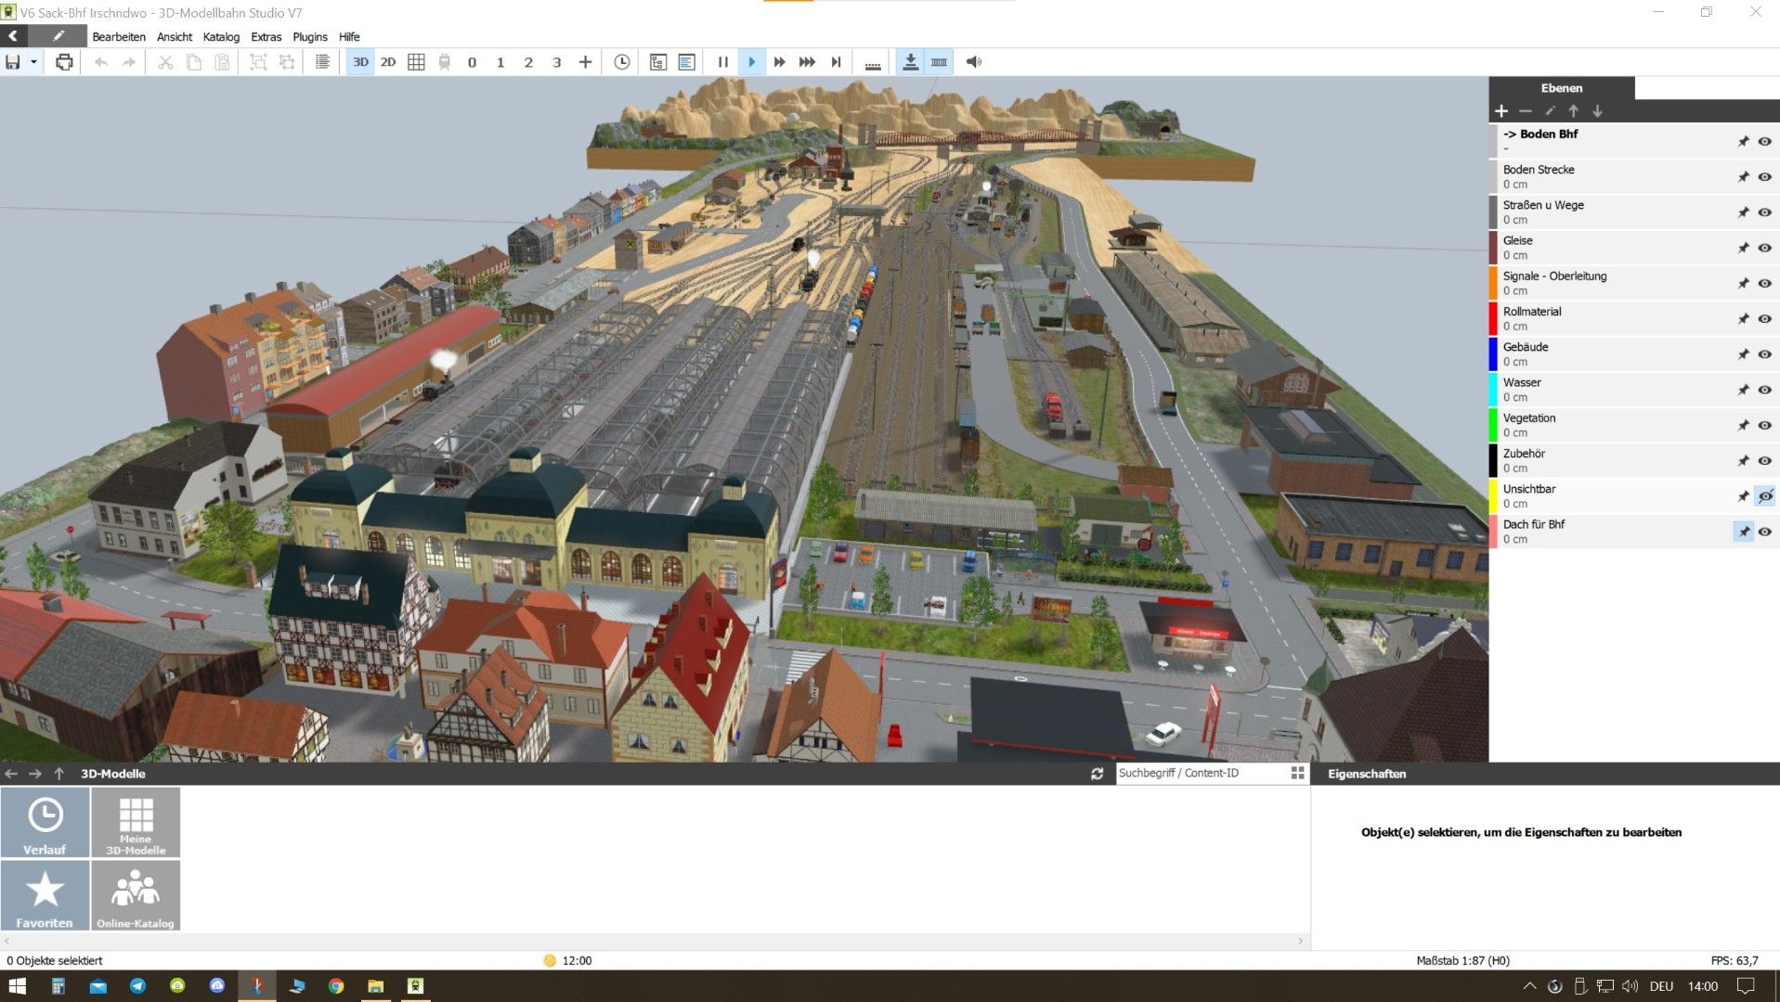This screenshot has height=1002, width=1780.
Task: Move selected layer down with arrow
Action: 1597,111
